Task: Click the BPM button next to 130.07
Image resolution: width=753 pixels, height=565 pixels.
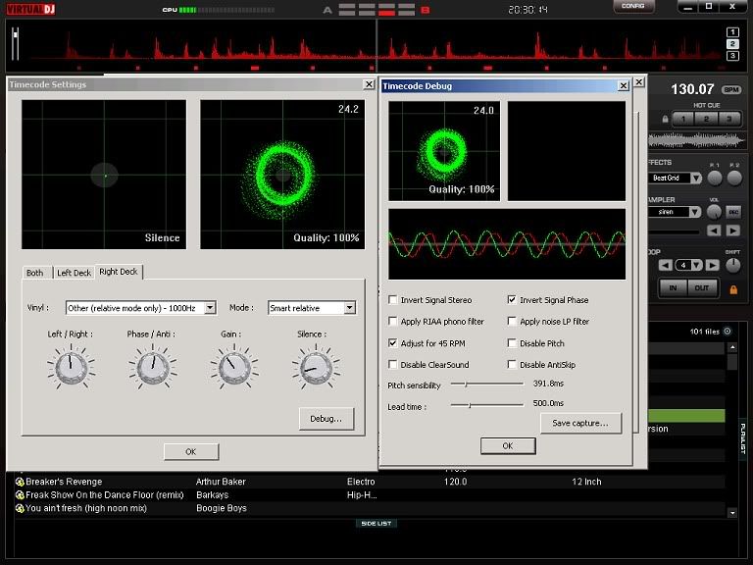Action: [731, 90]
